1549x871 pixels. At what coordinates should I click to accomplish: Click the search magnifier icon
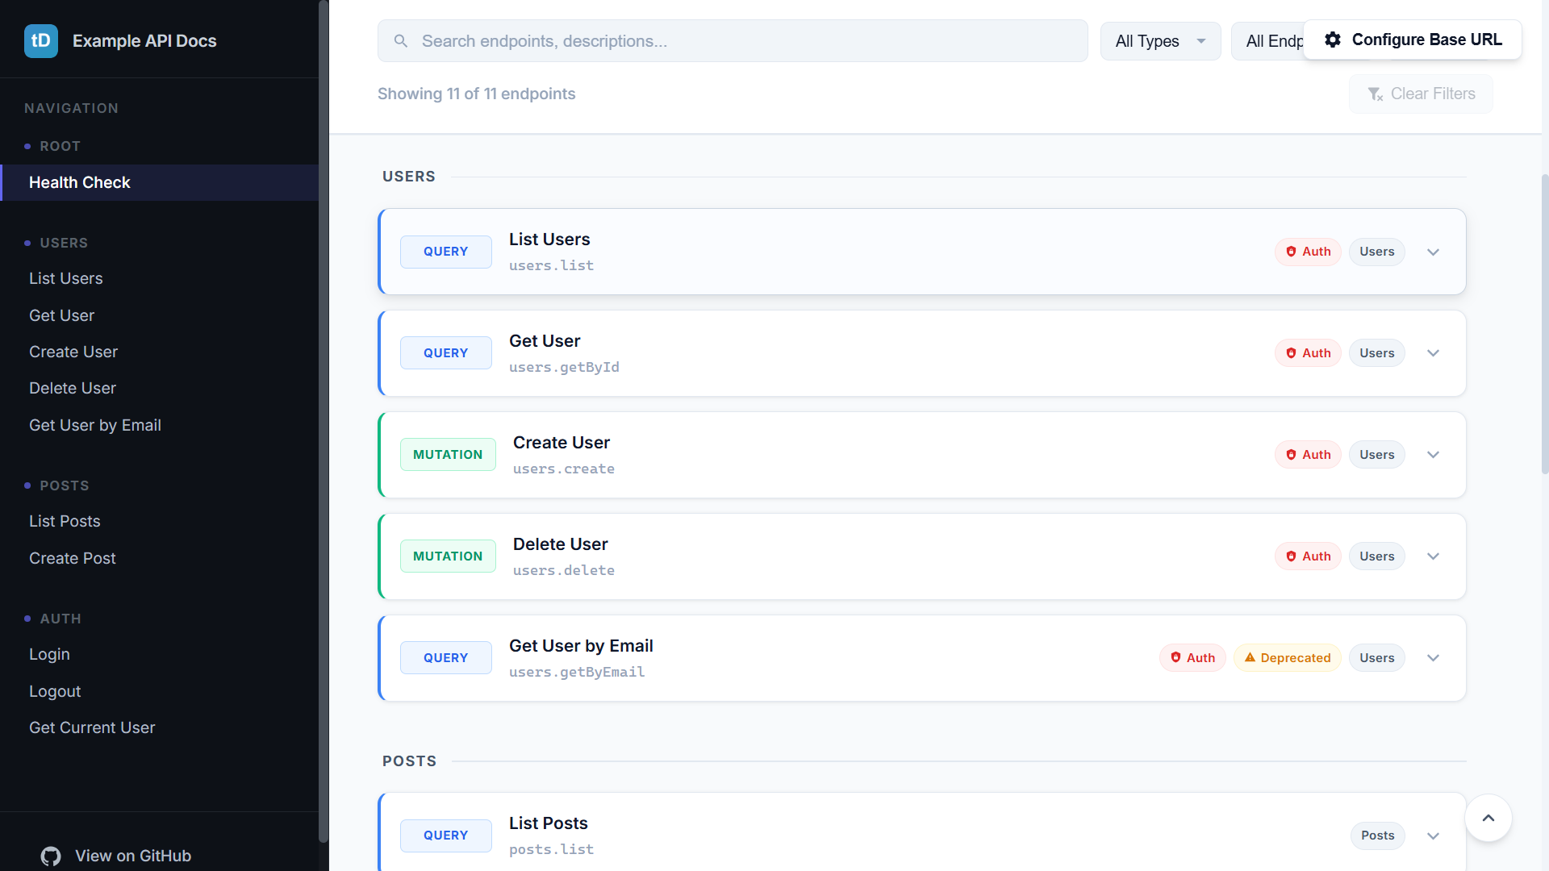pyautogui.click(x=400, y=41)
